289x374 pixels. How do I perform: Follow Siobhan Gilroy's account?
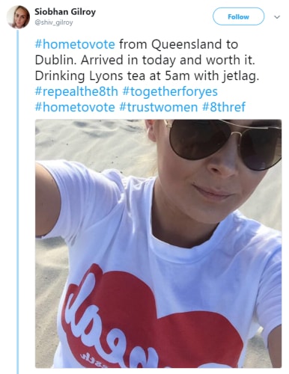pyautogui.click(x=238, y=16)
